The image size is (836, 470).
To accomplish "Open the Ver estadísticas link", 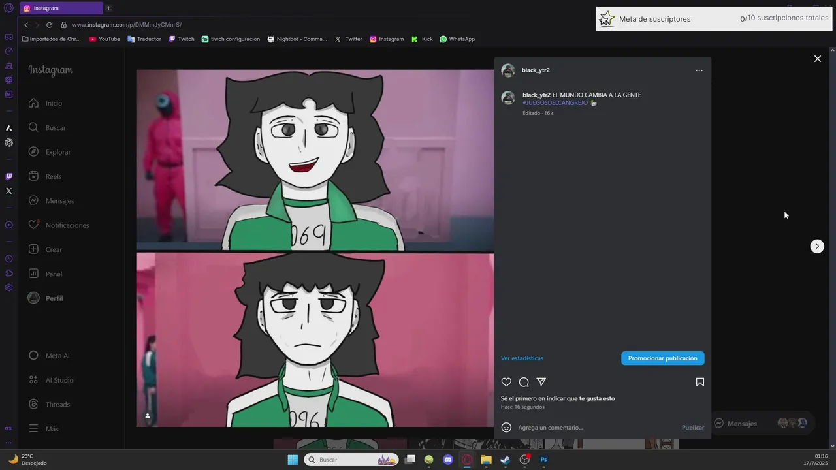I will pos(522,358).
